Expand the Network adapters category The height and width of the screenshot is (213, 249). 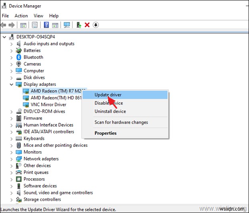[x=12, y=159]
